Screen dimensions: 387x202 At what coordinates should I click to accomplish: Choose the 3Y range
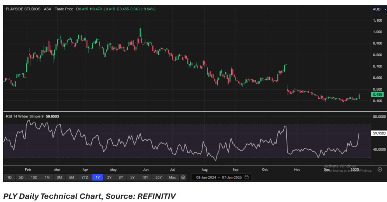pyautogui.click(x=121, y=177)
